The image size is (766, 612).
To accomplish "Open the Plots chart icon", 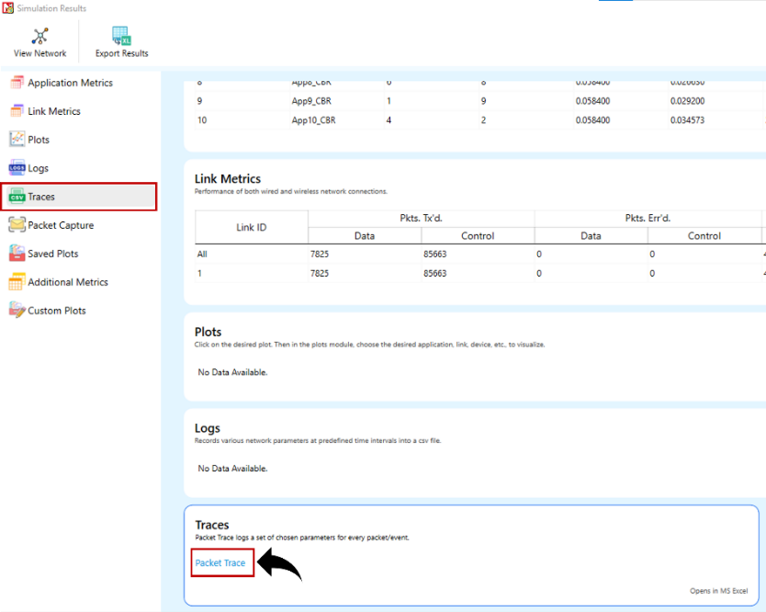I will click(x=17, y=140).
